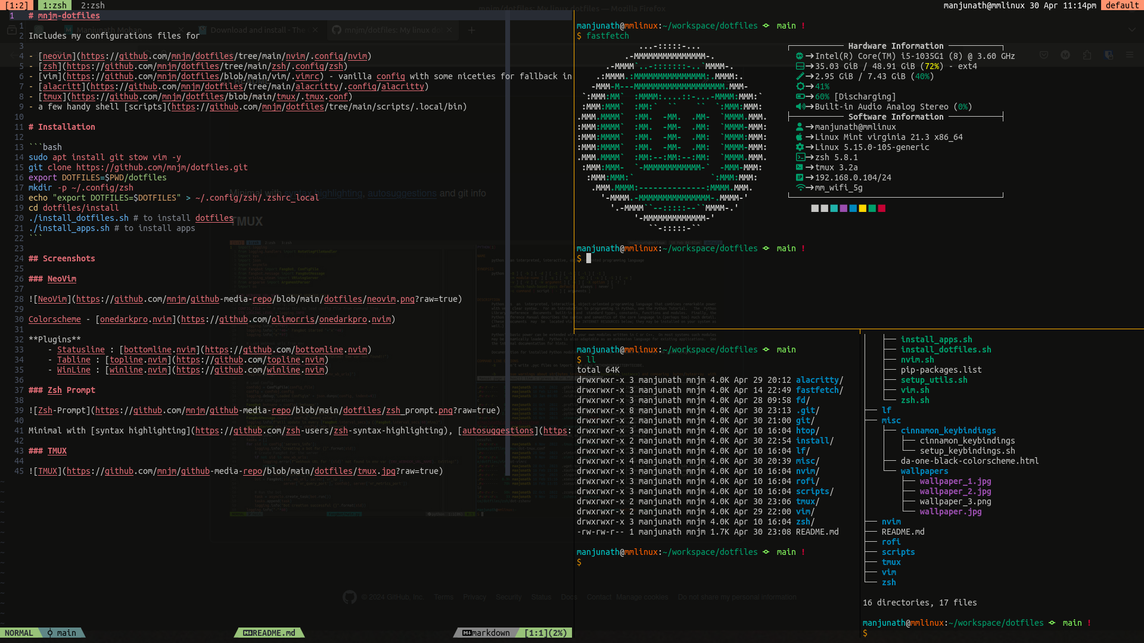
Task: Click the './install_apps.sh' line in README
Action: pyautogui.click(x=112, y=228)
